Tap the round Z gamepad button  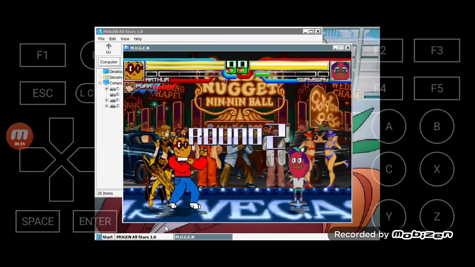click(437, 217)
